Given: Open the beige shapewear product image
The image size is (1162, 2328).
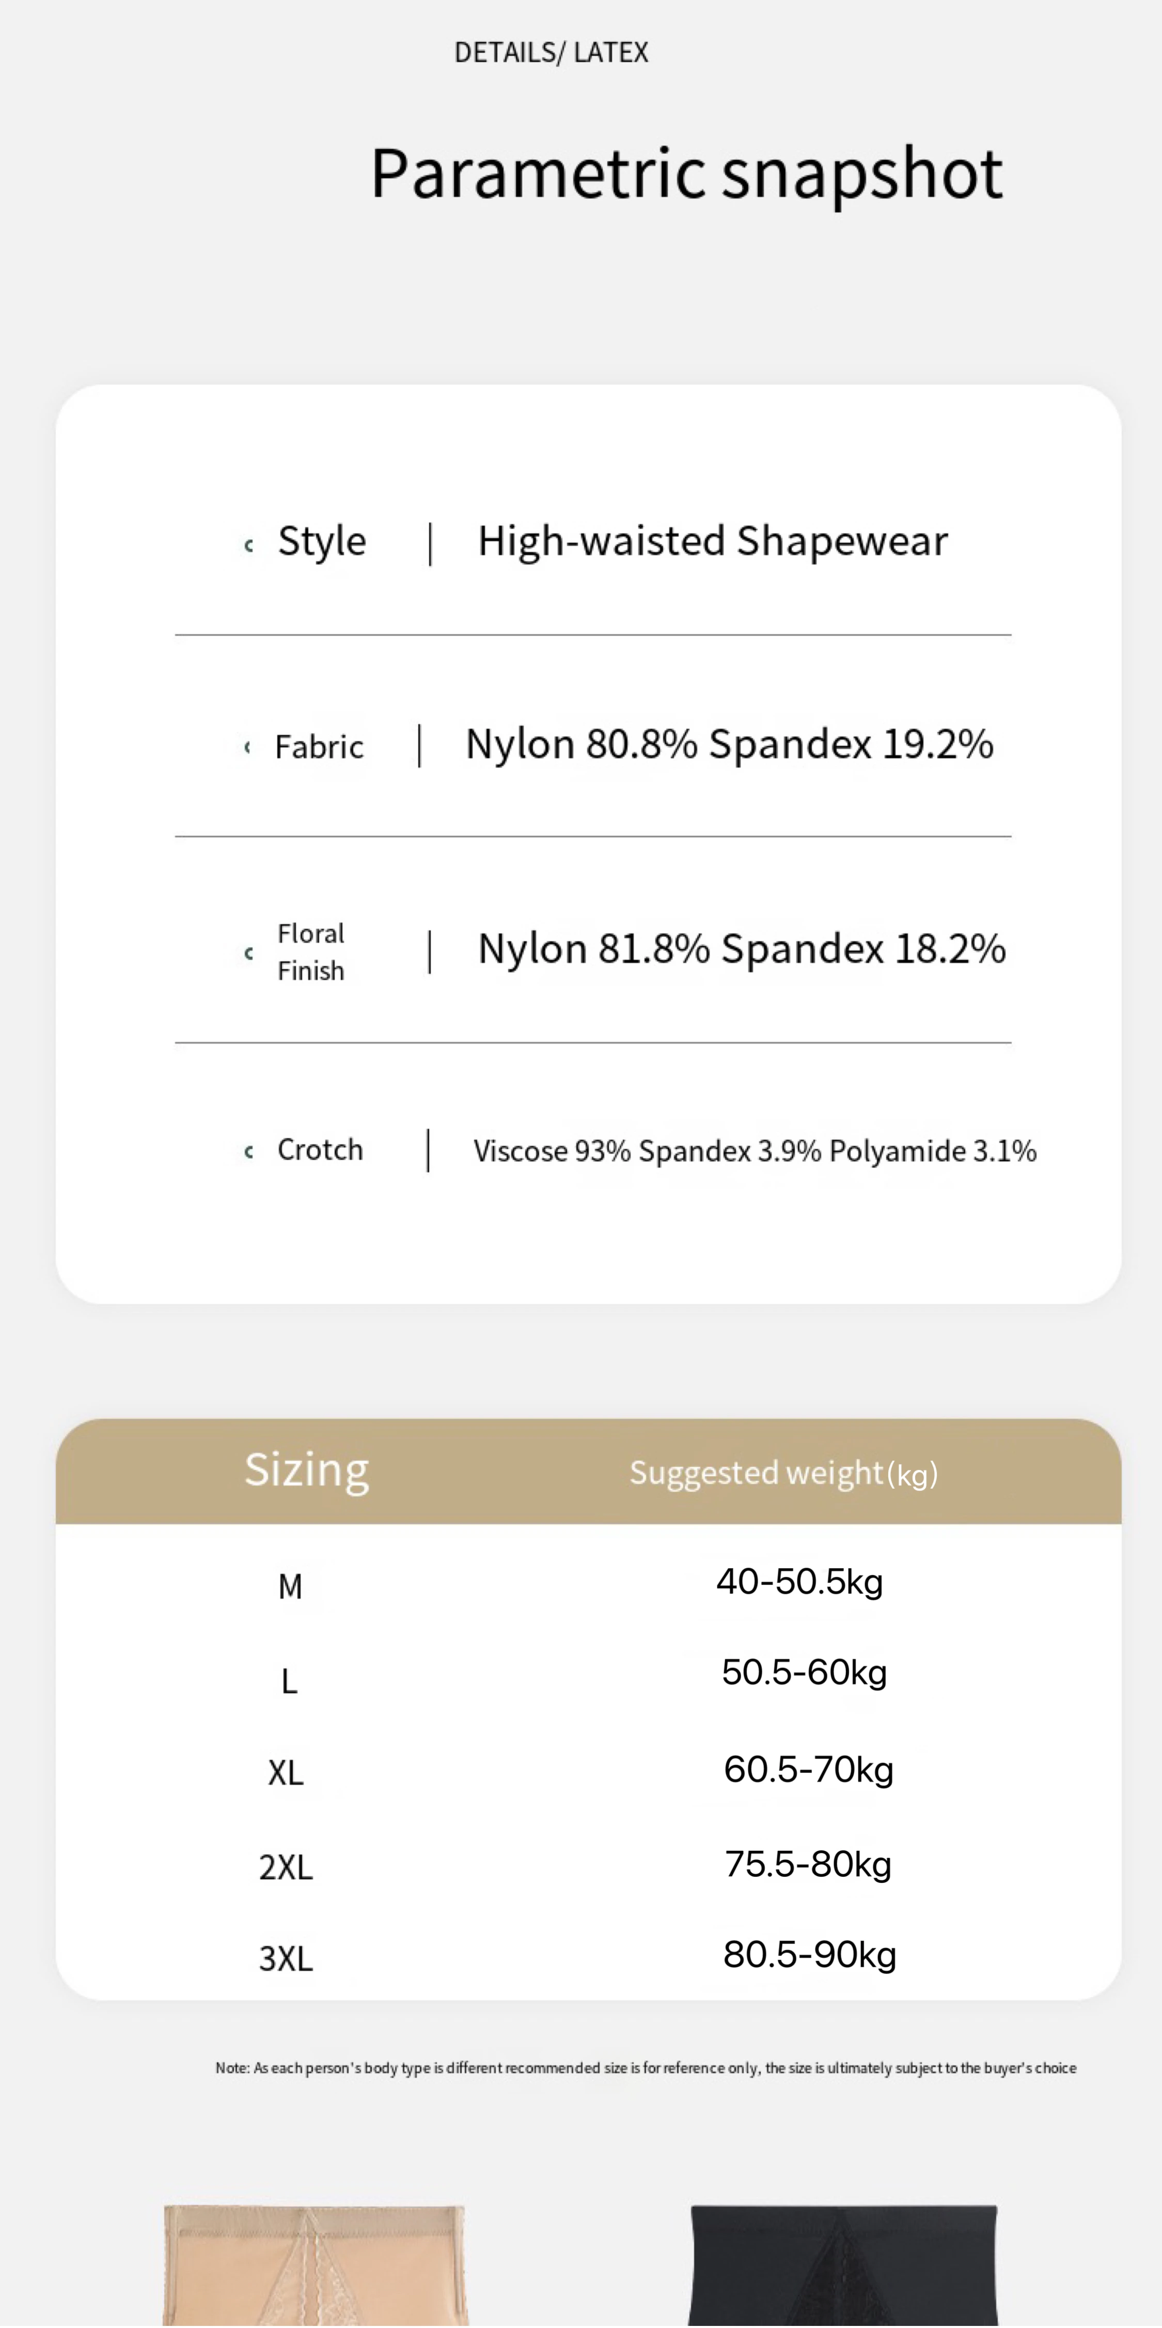Looking at the screenshot, I should point(315,2265).
